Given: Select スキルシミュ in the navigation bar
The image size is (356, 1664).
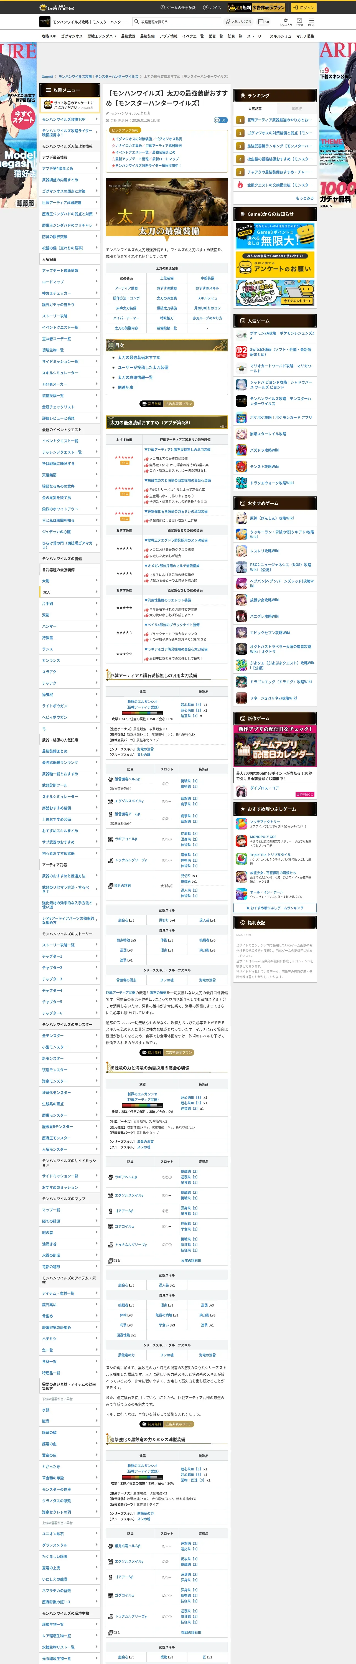Looking at the screenshot, I should tap(280, 36).
